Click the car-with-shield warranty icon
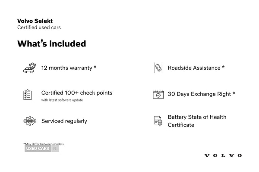259x172 pixels. tap(29, 68)
